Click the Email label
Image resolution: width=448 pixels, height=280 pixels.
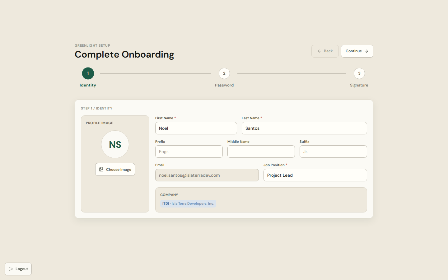[x=160, y=165]
